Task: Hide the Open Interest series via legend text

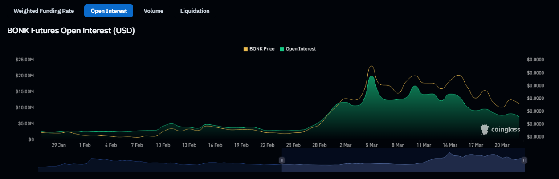Action: (301, 49)
